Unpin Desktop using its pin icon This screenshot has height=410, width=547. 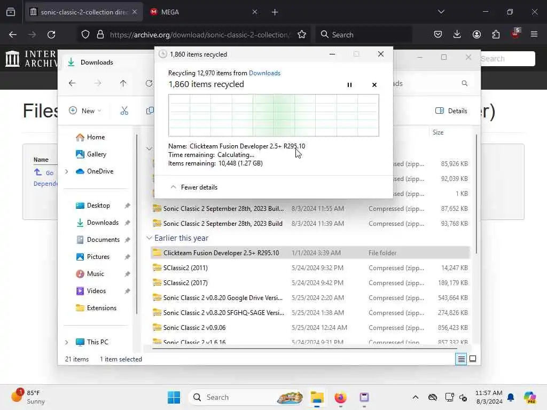tap(127, 206)
